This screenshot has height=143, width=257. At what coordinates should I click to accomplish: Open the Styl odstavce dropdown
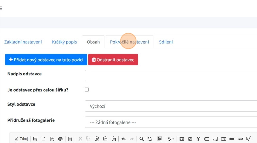click(171, 106)
